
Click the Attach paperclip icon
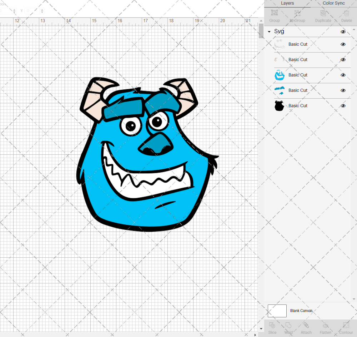coord(306,325)
